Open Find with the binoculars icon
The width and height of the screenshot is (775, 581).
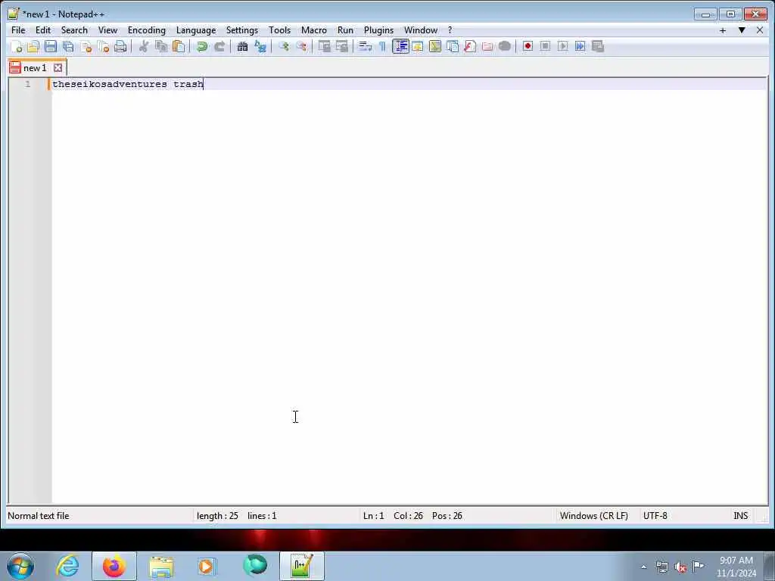pyautogui.click(x=242, y=46)
